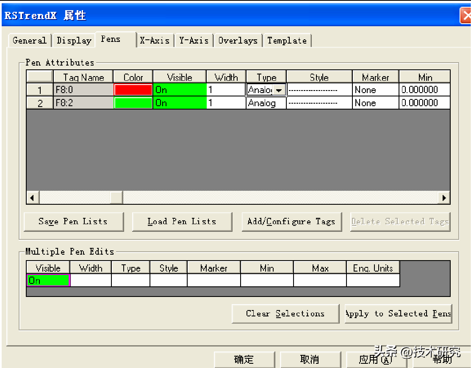Open the Overlays tab

coord(238,41)
